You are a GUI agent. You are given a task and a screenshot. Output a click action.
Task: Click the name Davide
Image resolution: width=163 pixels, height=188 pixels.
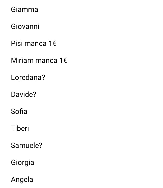(22, 95)
